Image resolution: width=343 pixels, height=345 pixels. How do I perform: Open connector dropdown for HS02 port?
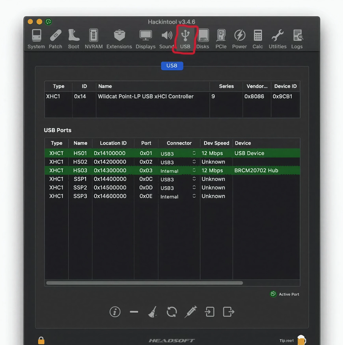point(194,162)
